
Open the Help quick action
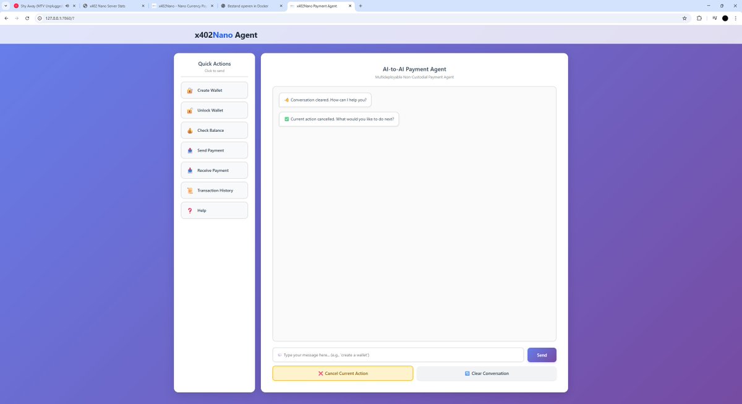point(214,210)
